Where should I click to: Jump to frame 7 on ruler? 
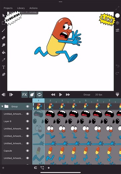click(x=109, y=100)
